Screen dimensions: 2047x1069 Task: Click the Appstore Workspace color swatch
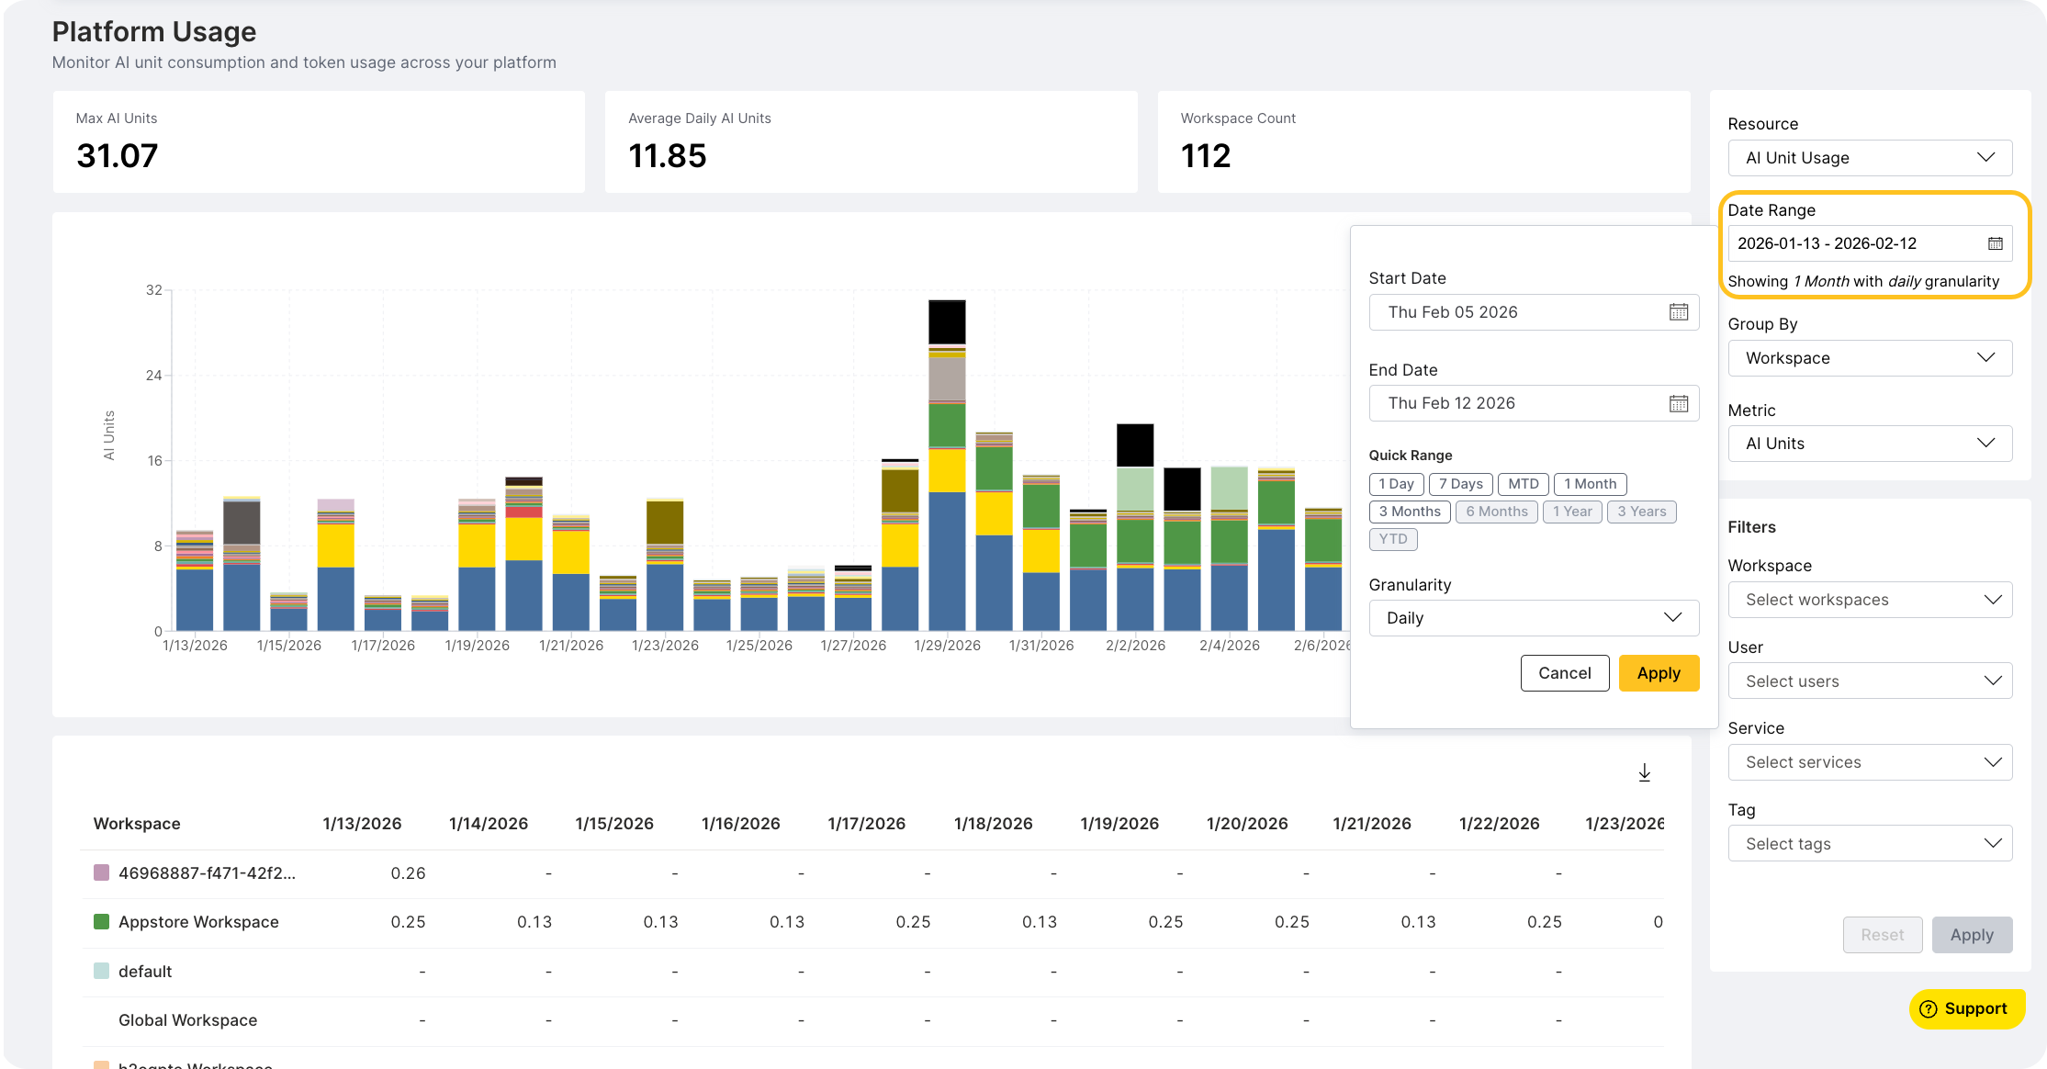coord(101,921)
